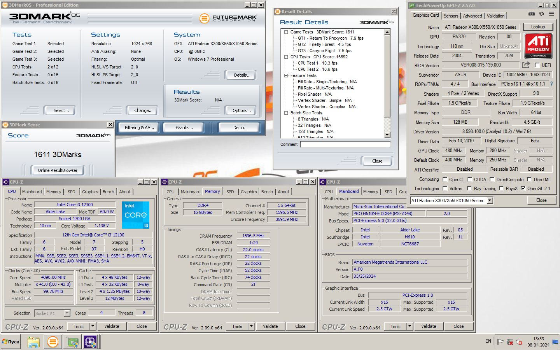Click the Lookup button in GPU-Z
This screenshot has height=350, width=560.
[538, 27]
